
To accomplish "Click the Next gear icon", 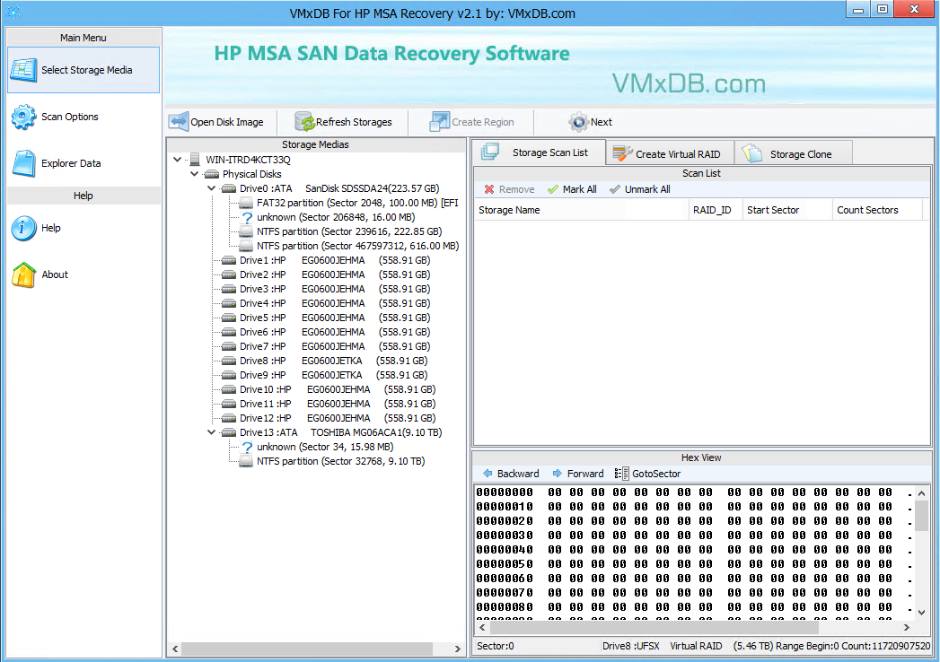I will (x=578, y=122).
